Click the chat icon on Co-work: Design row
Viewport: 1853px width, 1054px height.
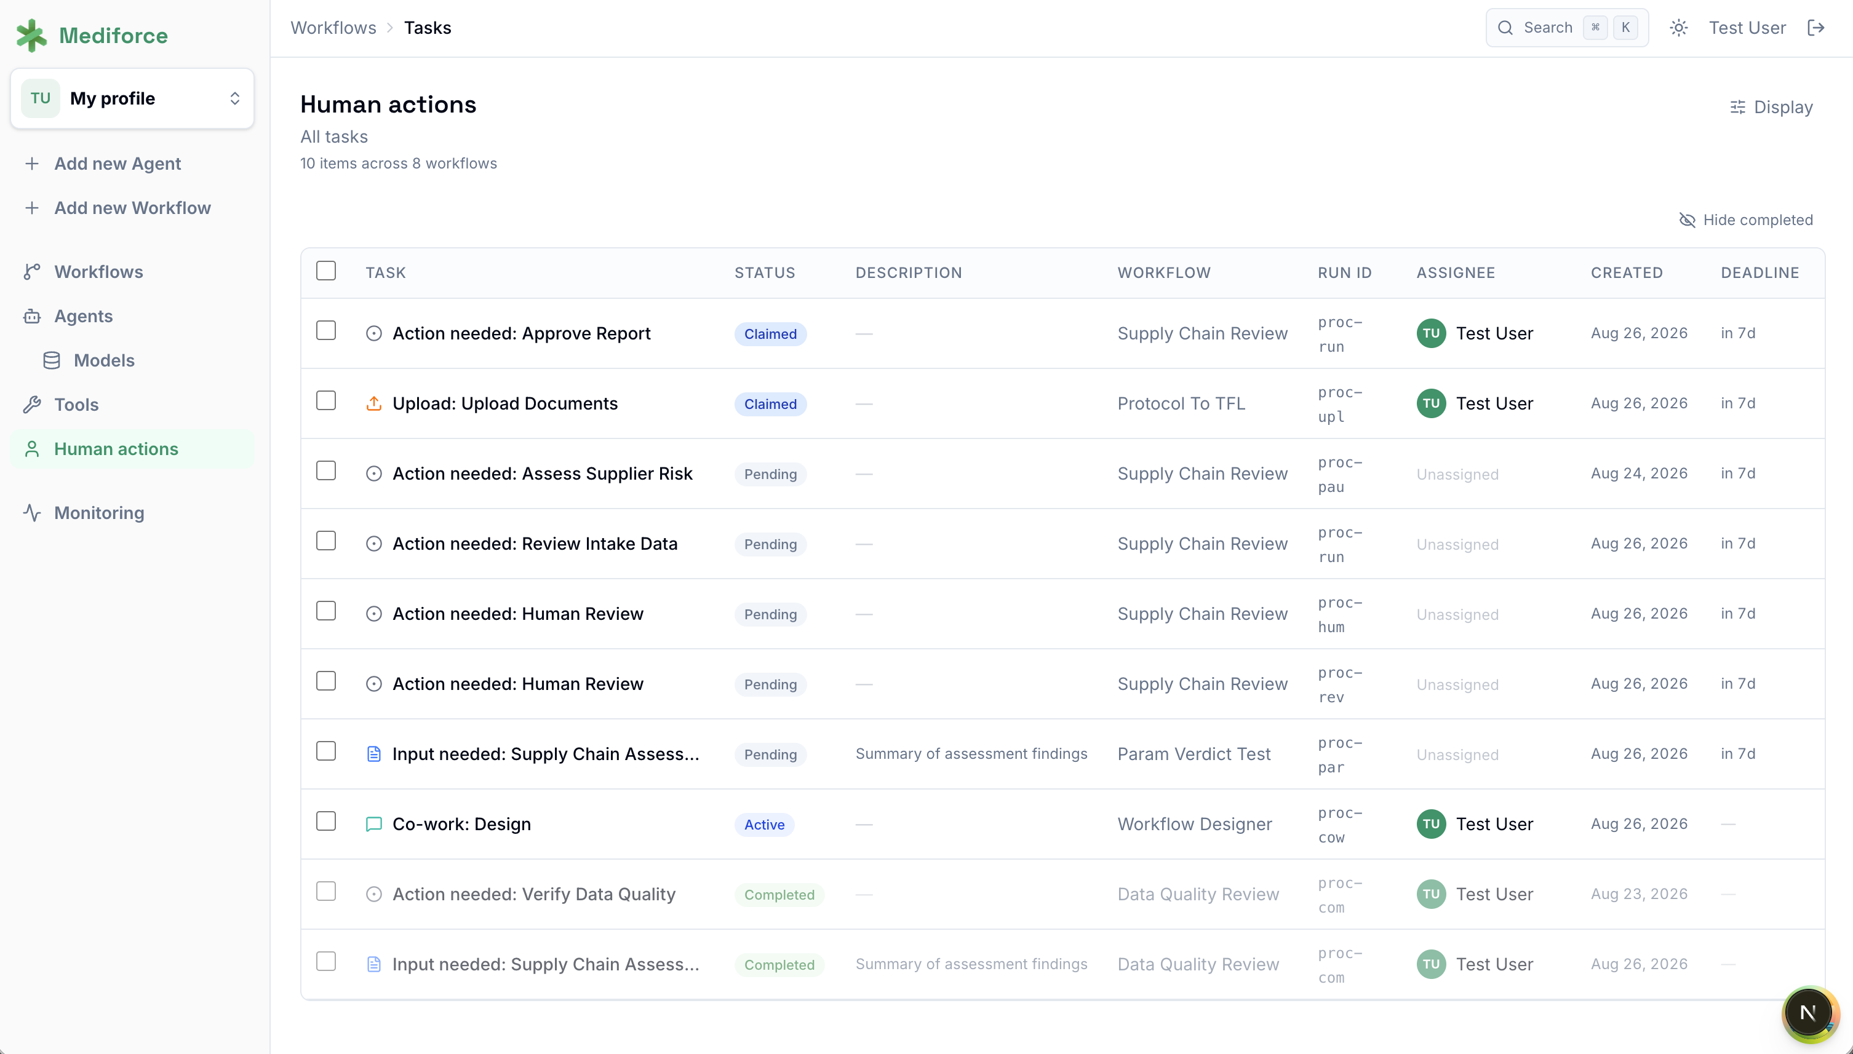tap(373, 824)
